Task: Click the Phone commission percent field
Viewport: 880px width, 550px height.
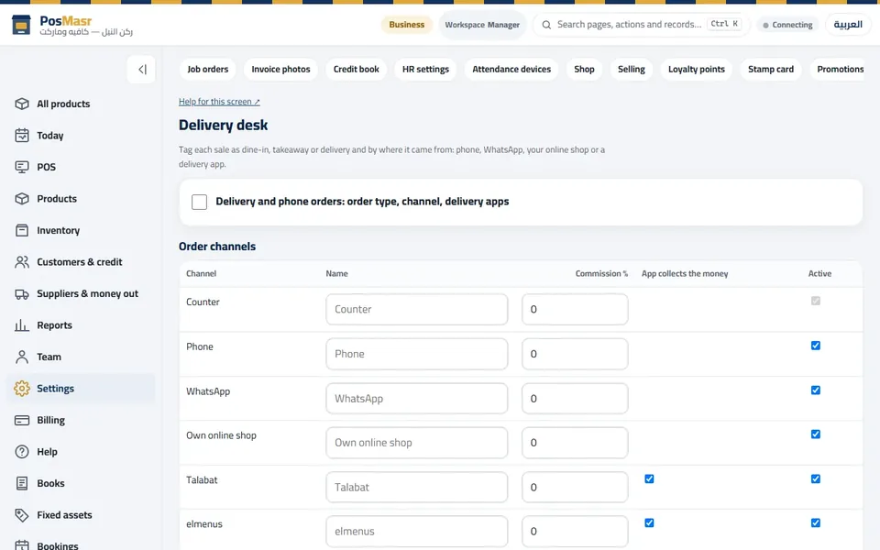Action: pos(575,354)
